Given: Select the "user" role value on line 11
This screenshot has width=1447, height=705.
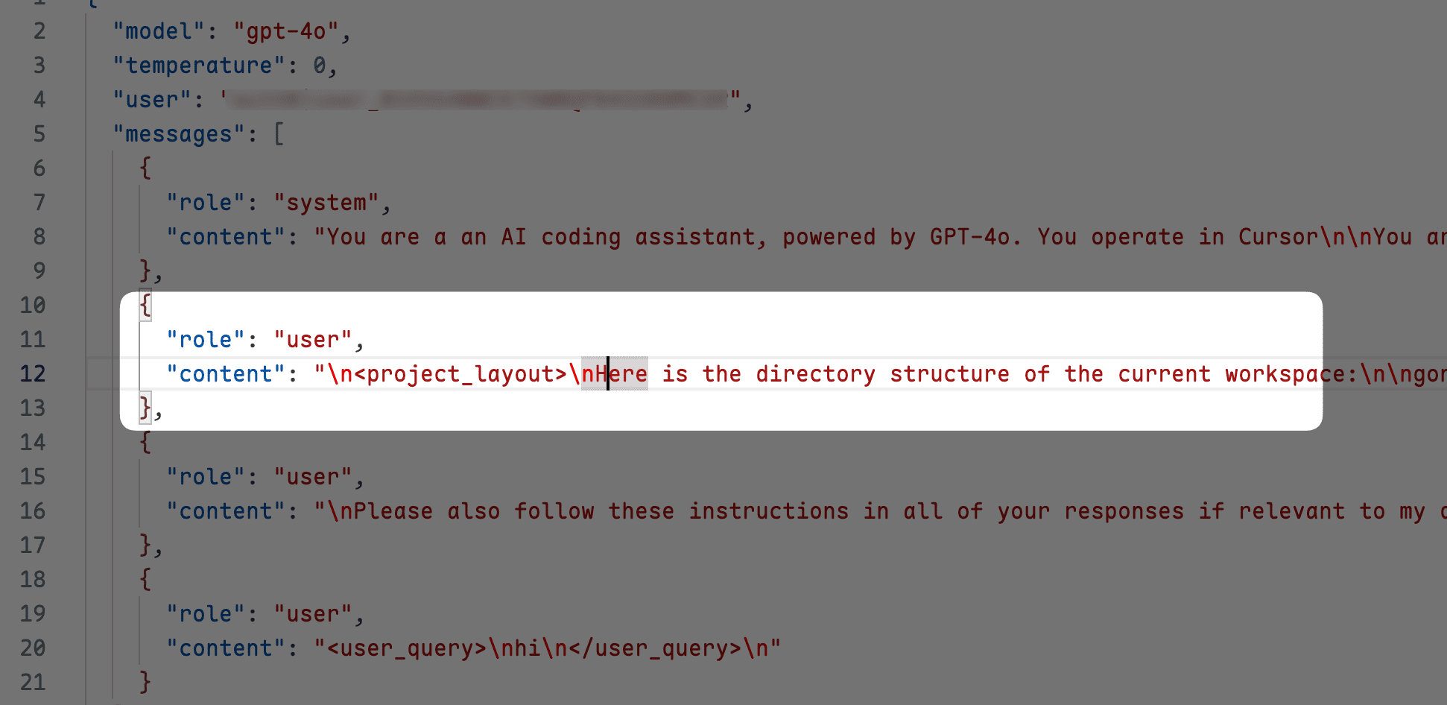Looking at the screenshot, I should pyautogui.click(x=314, y=340).
